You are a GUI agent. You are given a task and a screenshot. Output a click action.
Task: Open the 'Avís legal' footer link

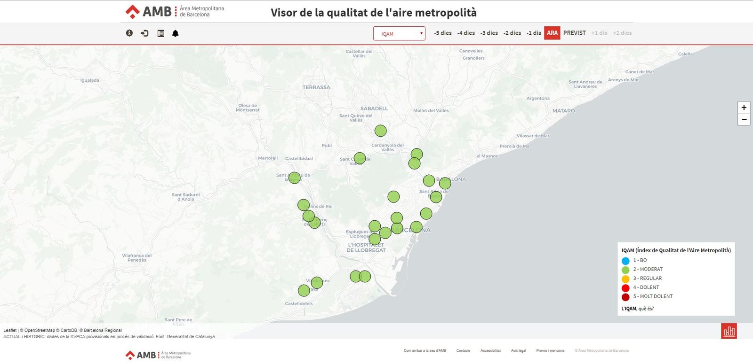pos(518,350)
